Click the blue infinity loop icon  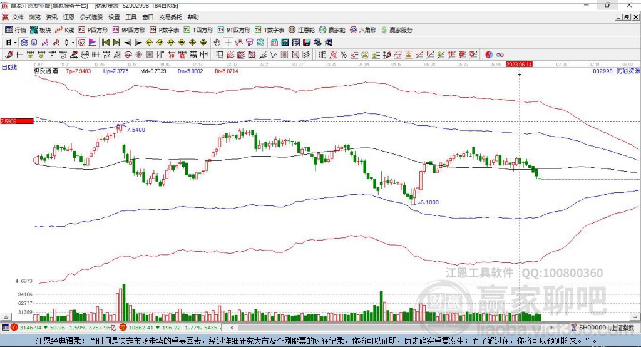pos(500,55)
